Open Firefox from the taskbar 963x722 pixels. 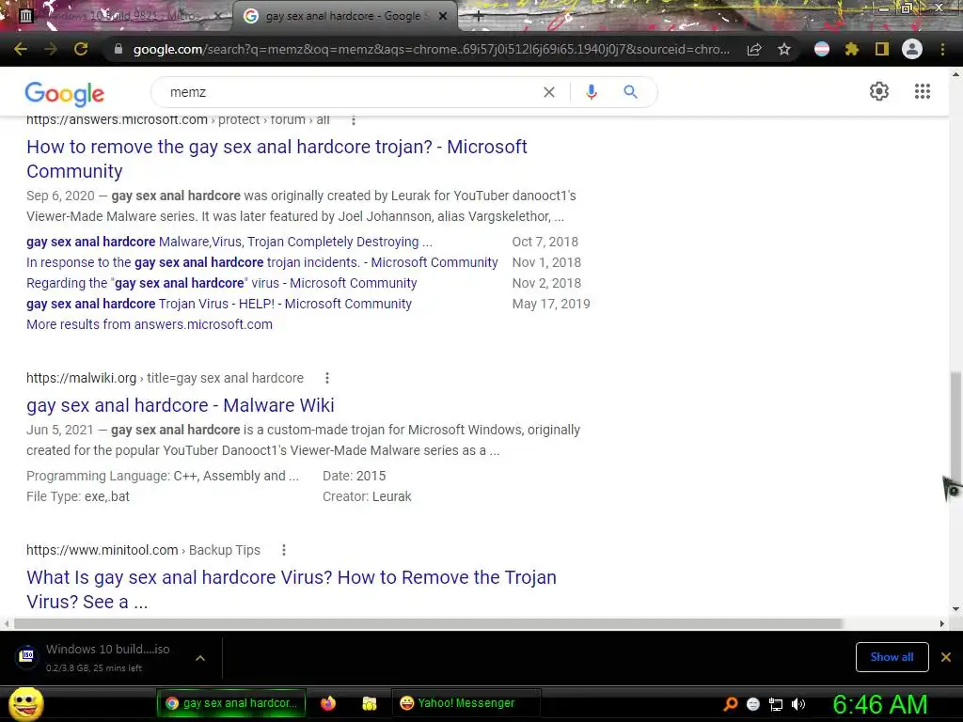(x=328, y=703)
